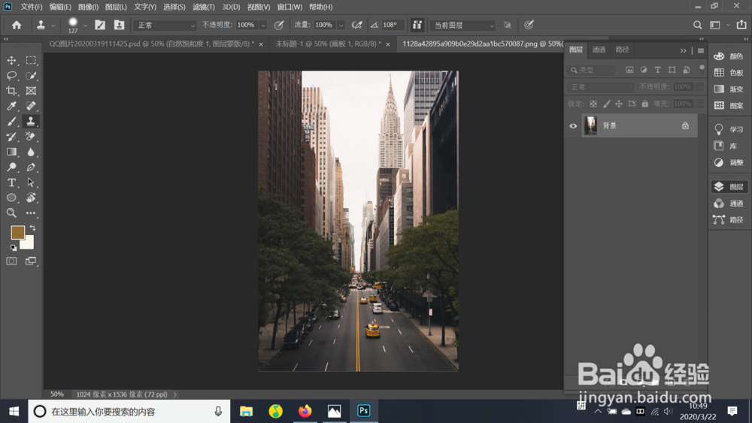Image resolution: width=752 pixels, height=423 pixels.
Task: Open the layer filter 类型 dropdown
Action: 592,70
